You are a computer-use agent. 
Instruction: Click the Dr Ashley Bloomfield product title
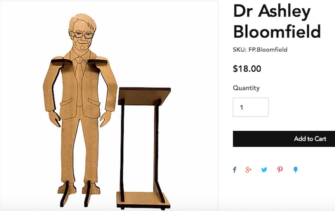(x=277, y=21)
